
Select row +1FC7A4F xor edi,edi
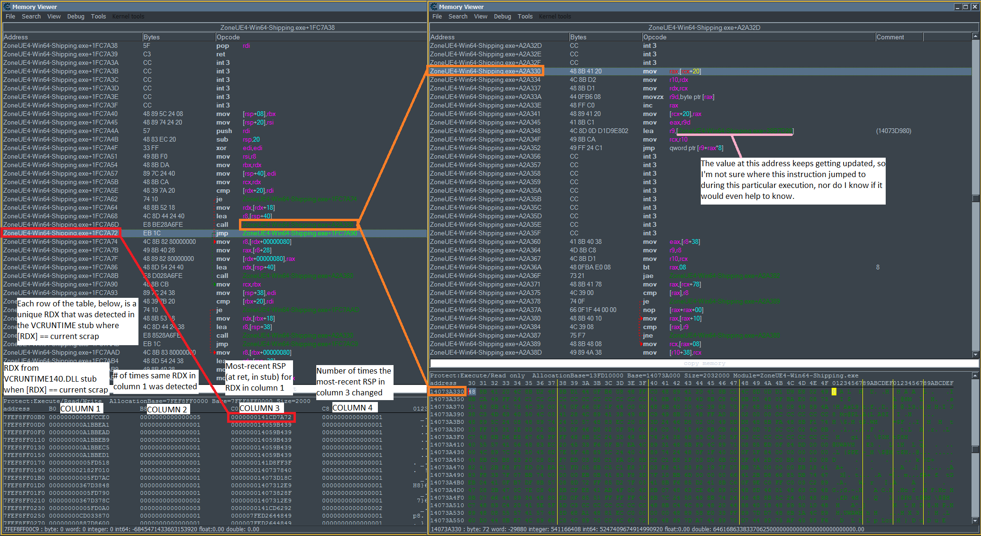(214, 148)
